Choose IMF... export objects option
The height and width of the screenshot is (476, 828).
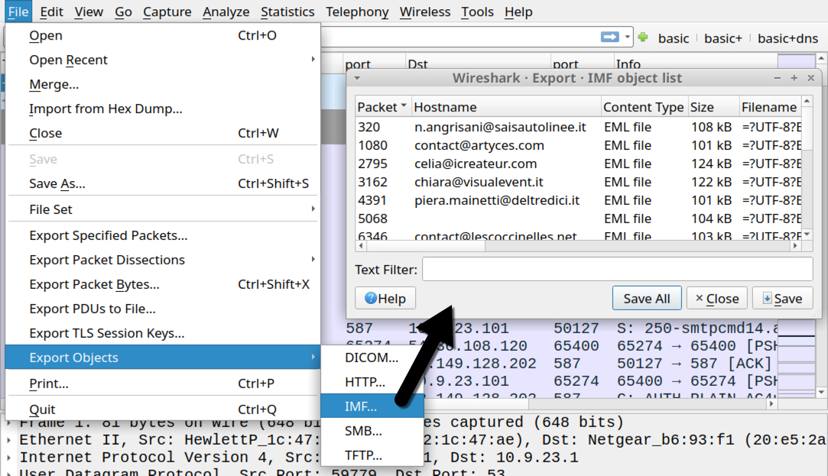(x=372, y=406)
